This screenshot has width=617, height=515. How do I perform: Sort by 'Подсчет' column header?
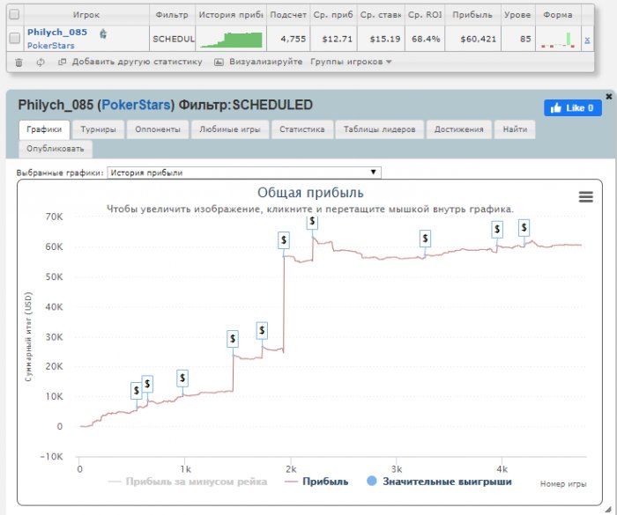288,15
